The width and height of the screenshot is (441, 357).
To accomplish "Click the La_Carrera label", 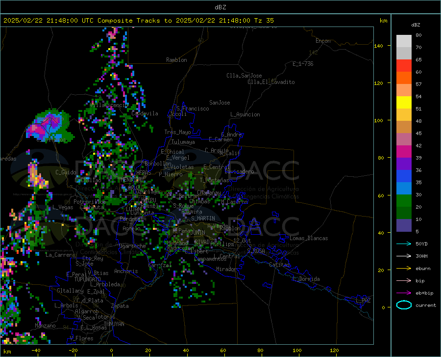I will (x=60, y=255).
